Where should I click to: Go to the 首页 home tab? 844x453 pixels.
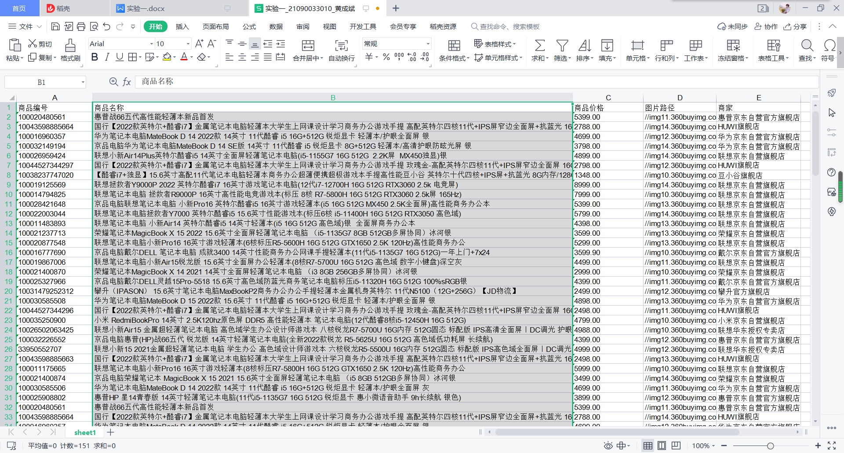[x=19, y=8]
